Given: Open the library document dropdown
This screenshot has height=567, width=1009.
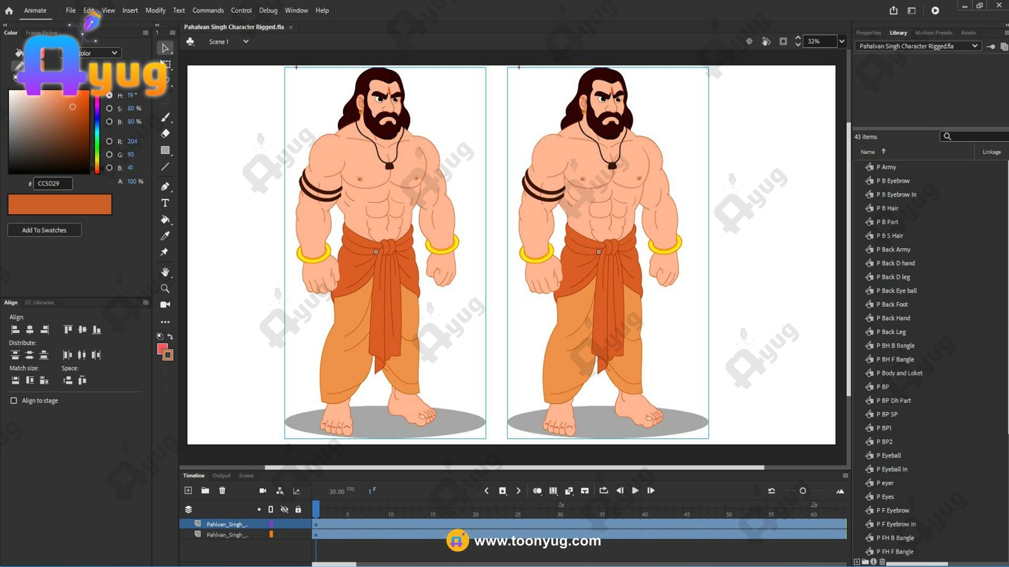Looking at the screenshot, I should click(x=974, y=46).
